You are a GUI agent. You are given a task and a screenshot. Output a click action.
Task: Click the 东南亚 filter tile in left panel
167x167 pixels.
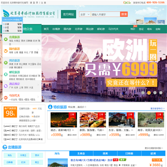tap(23, 155)
